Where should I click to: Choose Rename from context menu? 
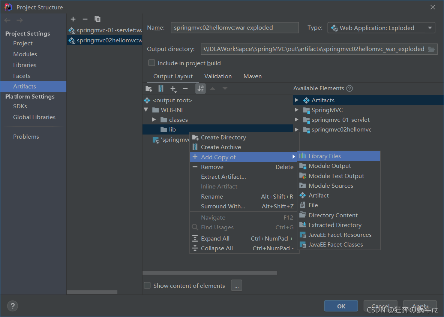click(x=244, y=196)
